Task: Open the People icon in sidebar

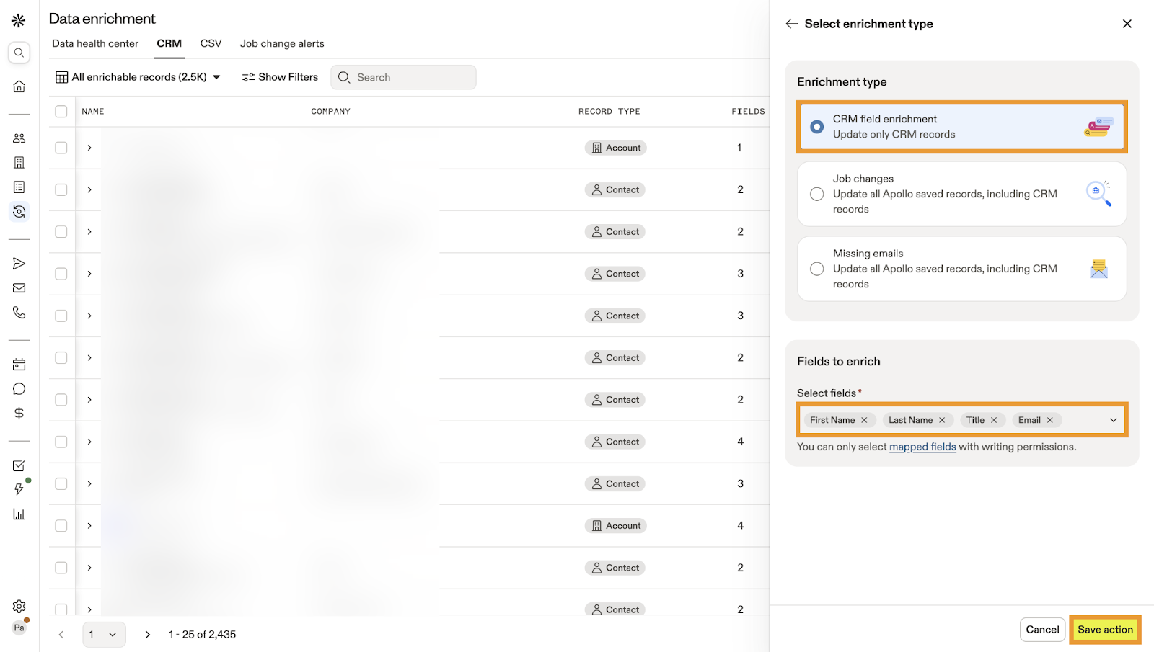Action: 19,138
